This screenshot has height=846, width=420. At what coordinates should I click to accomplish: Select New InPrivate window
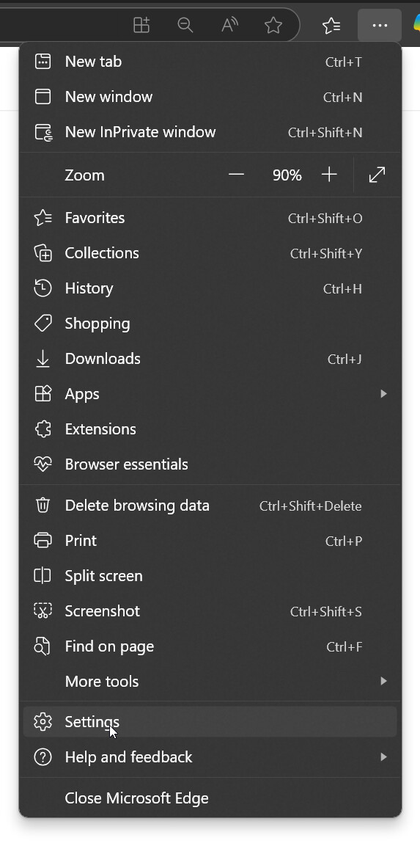pos(210,132)
